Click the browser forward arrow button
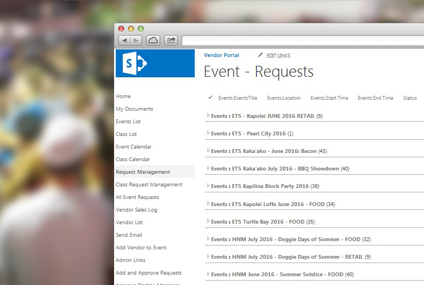This screenshot has width=424, height=285. click(x=136, y=41)
